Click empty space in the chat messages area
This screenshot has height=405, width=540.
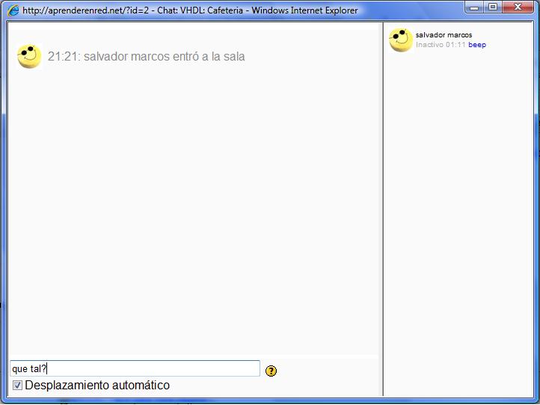(194, 209)
